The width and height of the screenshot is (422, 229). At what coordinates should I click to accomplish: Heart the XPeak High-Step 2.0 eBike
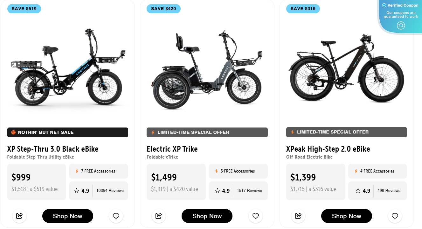coord(395,216)
